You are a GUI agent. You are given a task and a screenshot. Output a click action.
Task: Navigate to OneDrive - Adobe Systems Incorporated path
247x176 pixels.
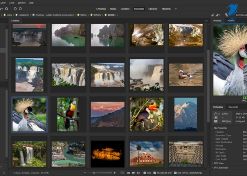tap(54, 15)
